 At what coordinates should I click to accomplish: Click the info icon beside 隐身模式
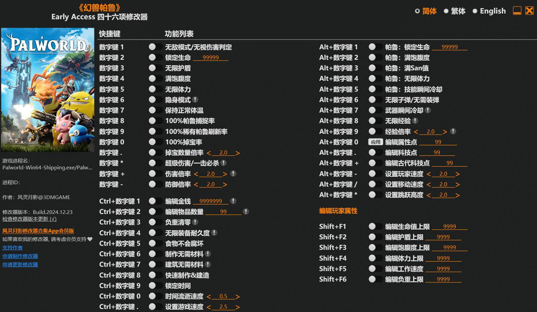(x=195, y=100)
